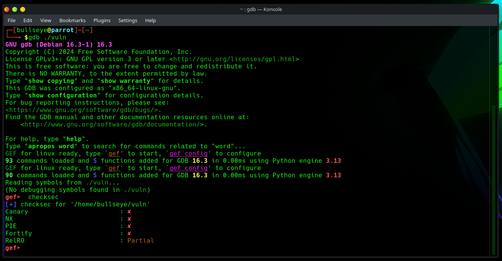This screenshot has width=502, height=261.
Task: Open the Help menu
Action: (x=150, y=20)
